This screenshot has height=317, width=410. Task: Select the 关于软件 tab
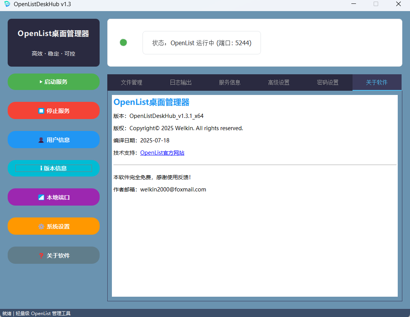[x=377, y=83]
